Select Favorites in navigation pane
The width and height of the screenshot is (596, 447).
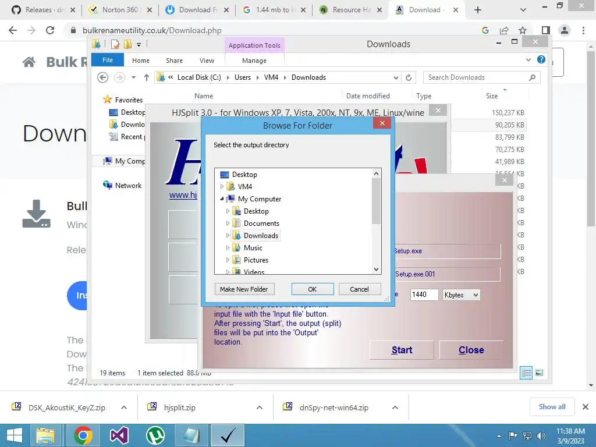coord(129,100)
